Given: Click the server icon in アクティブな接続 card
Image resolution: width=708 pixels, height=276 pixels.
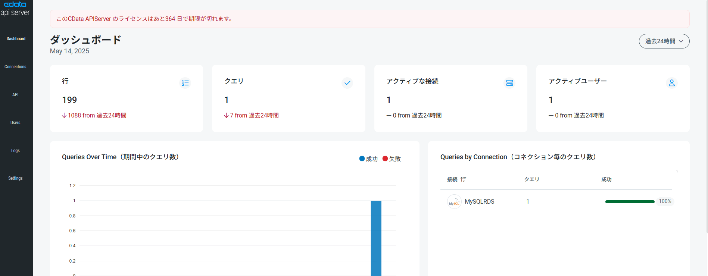Looking at the screenshot, I should tap(509, 83).
